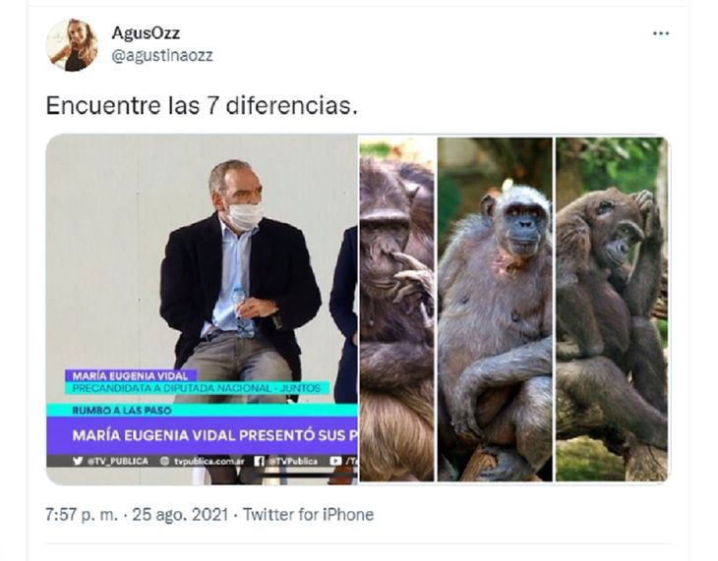
Task: Click the Twitter bird icon in the broadcast banner
Action: 78,461
